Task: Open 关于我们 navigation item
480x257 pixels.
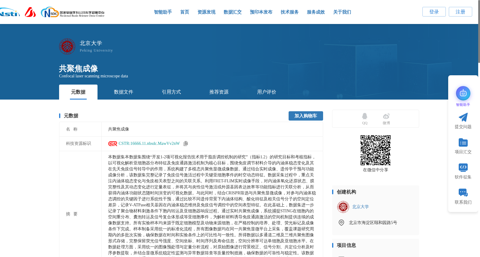Action: pyautogui.click(x=342, y=12)
